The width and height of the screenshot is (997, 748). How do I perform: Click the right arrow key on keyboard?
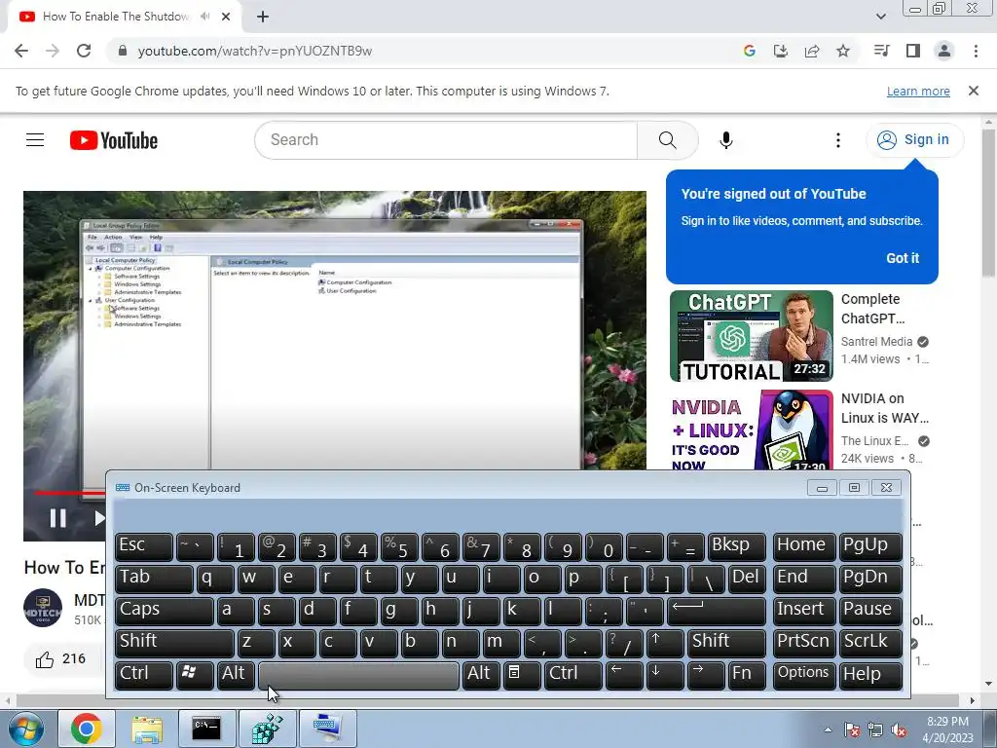tap(705, 676)
